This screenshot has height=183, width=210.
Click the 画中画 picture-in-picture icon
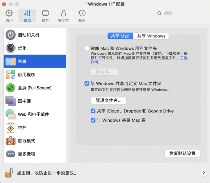tap(10, 101)
